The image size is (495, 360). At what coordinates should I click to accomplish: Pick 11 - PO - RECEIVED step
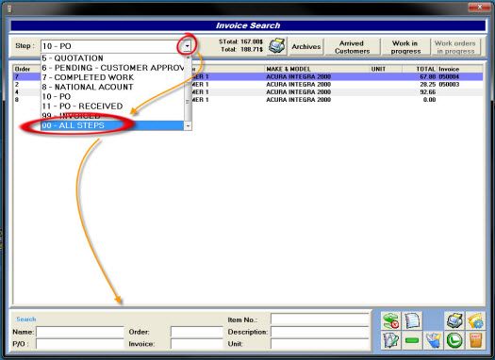click(113, 106)
